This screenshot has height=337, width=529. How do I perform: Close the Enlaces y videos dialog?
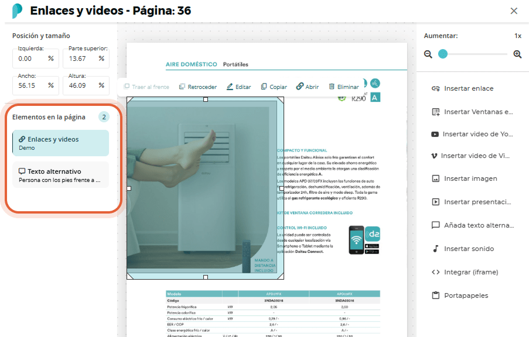[x=514, y=11]
